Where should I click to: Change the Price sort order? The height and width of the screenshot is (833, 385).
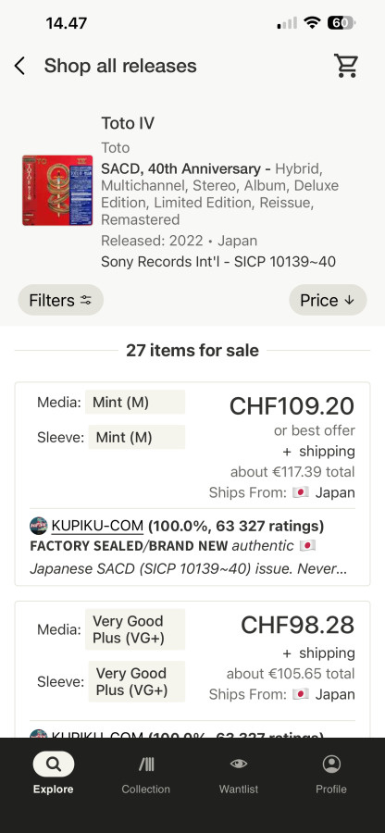pyautogui.click(x=328, y=300)
